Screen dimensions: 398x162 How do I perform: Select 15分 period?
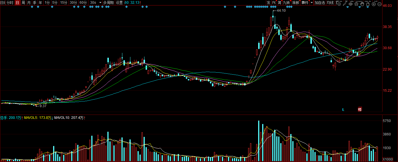point(64,3)
